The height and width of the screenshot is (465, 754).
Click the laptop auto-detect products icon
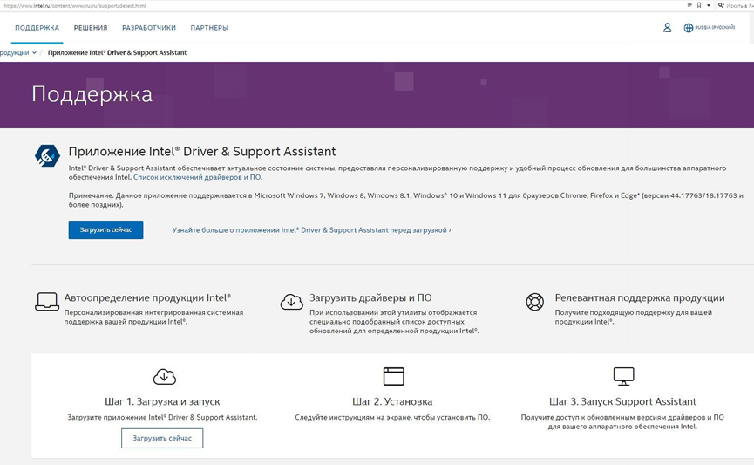pos(47,302)
